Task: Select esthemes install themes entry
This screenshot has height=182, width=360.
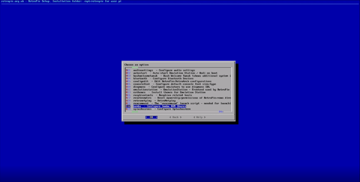Action: (166, 92)
